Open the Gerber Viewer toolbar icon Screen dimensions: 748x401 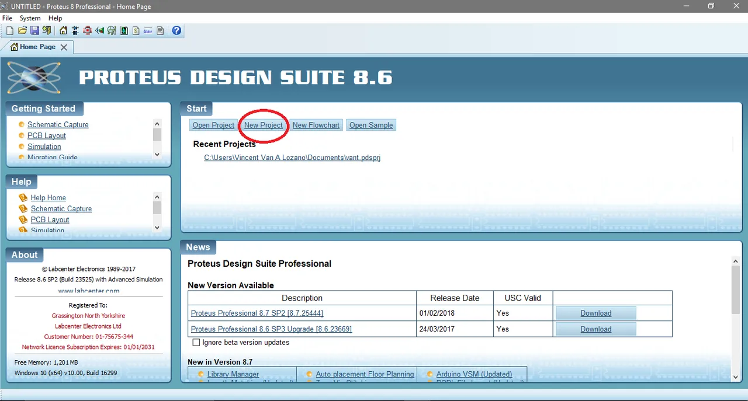coord(112,30)
